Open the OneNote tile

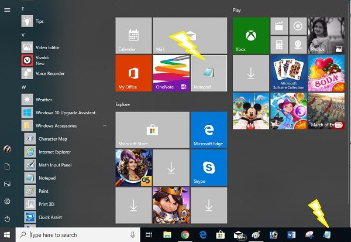coord(171,73)
